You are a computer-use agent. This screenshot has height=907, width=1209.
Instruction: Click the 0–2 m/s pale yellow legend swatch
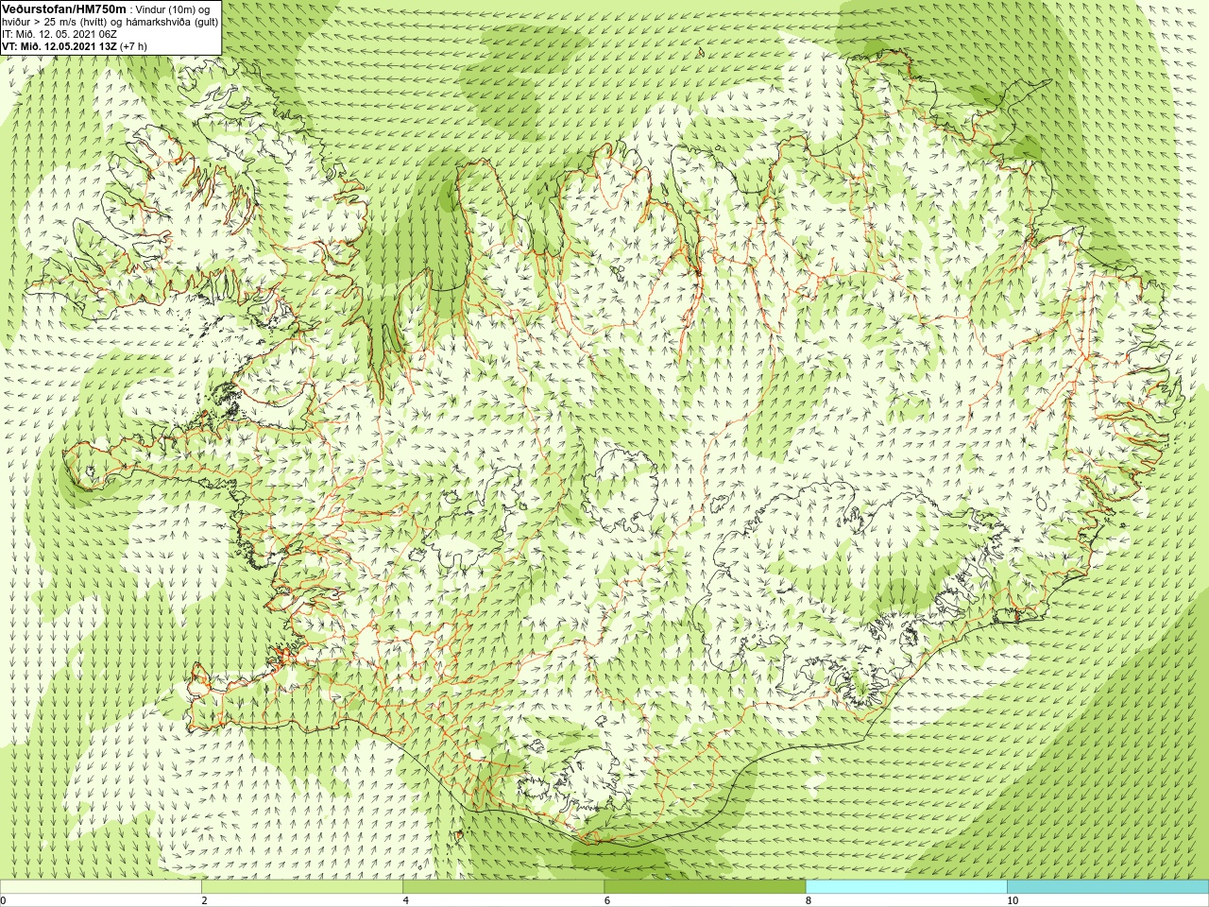click(x=101, y=887)
